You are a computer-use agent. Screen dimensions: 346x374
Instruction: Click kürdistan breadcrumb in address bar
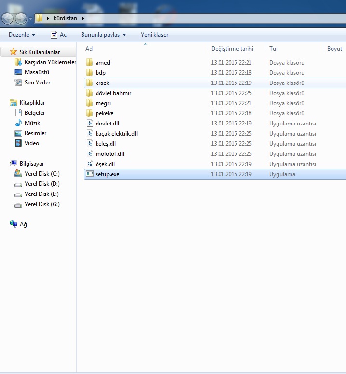click(65, 18)
